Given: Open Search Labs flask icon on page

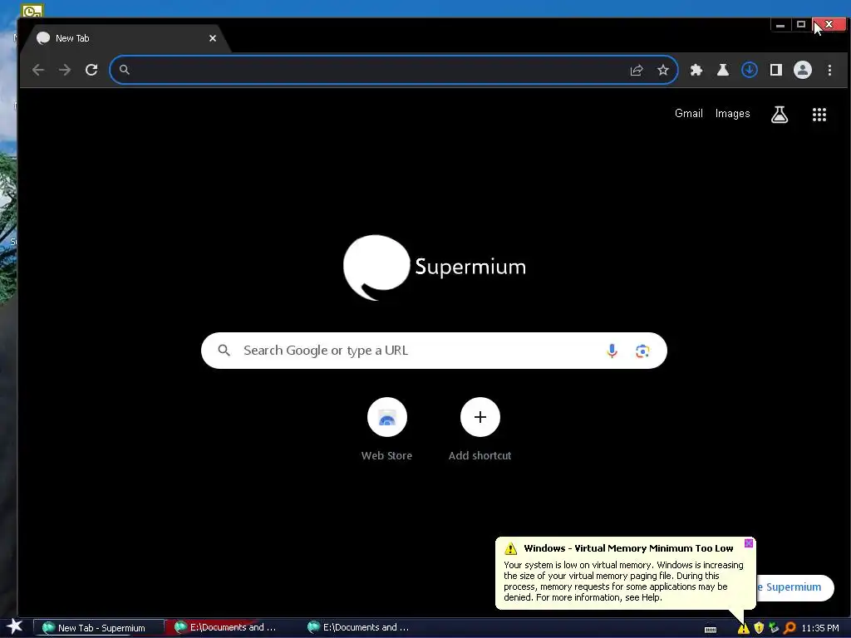Looking at the screenshot, I should (780, 115).
